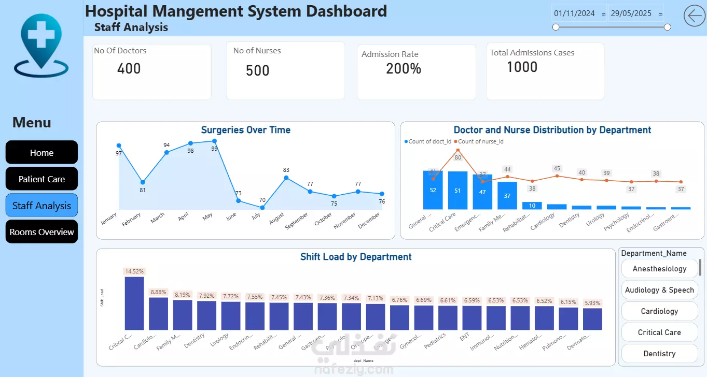Select Critical Care in the department slicer
Screen dimensions: 707x377
(x=659, y=332)
